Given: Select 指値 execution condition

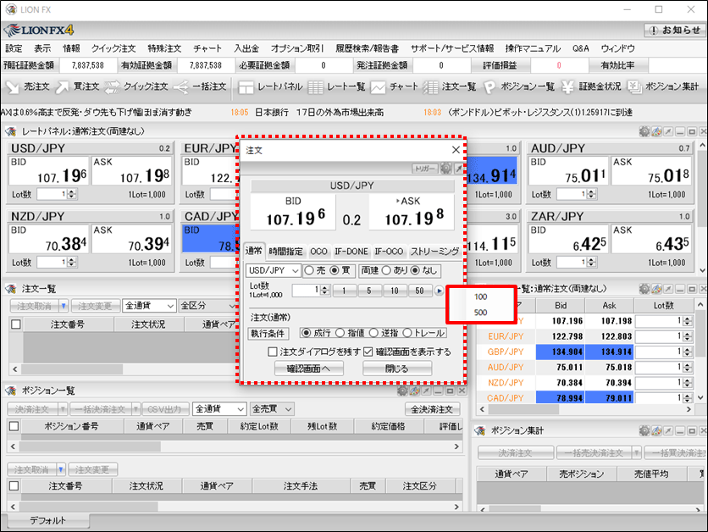Looking at the screenshot, I should [x=340, y=333].
